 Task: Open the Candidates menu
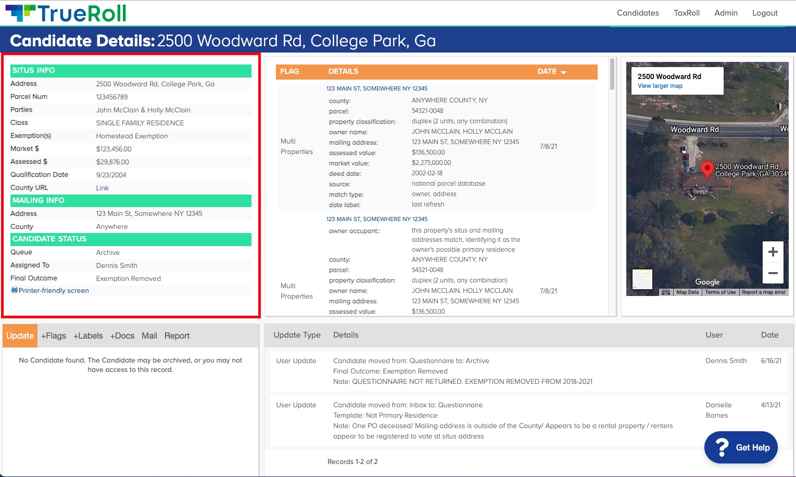tap(637, 12)
